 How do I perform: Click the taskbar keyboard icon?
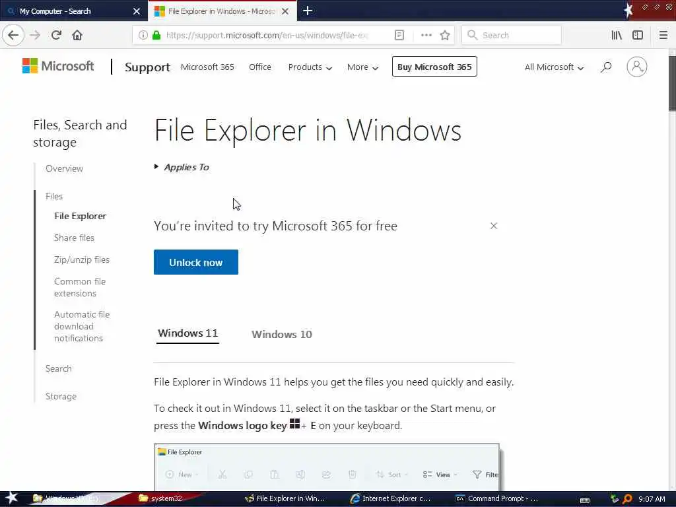coord(585,500)
